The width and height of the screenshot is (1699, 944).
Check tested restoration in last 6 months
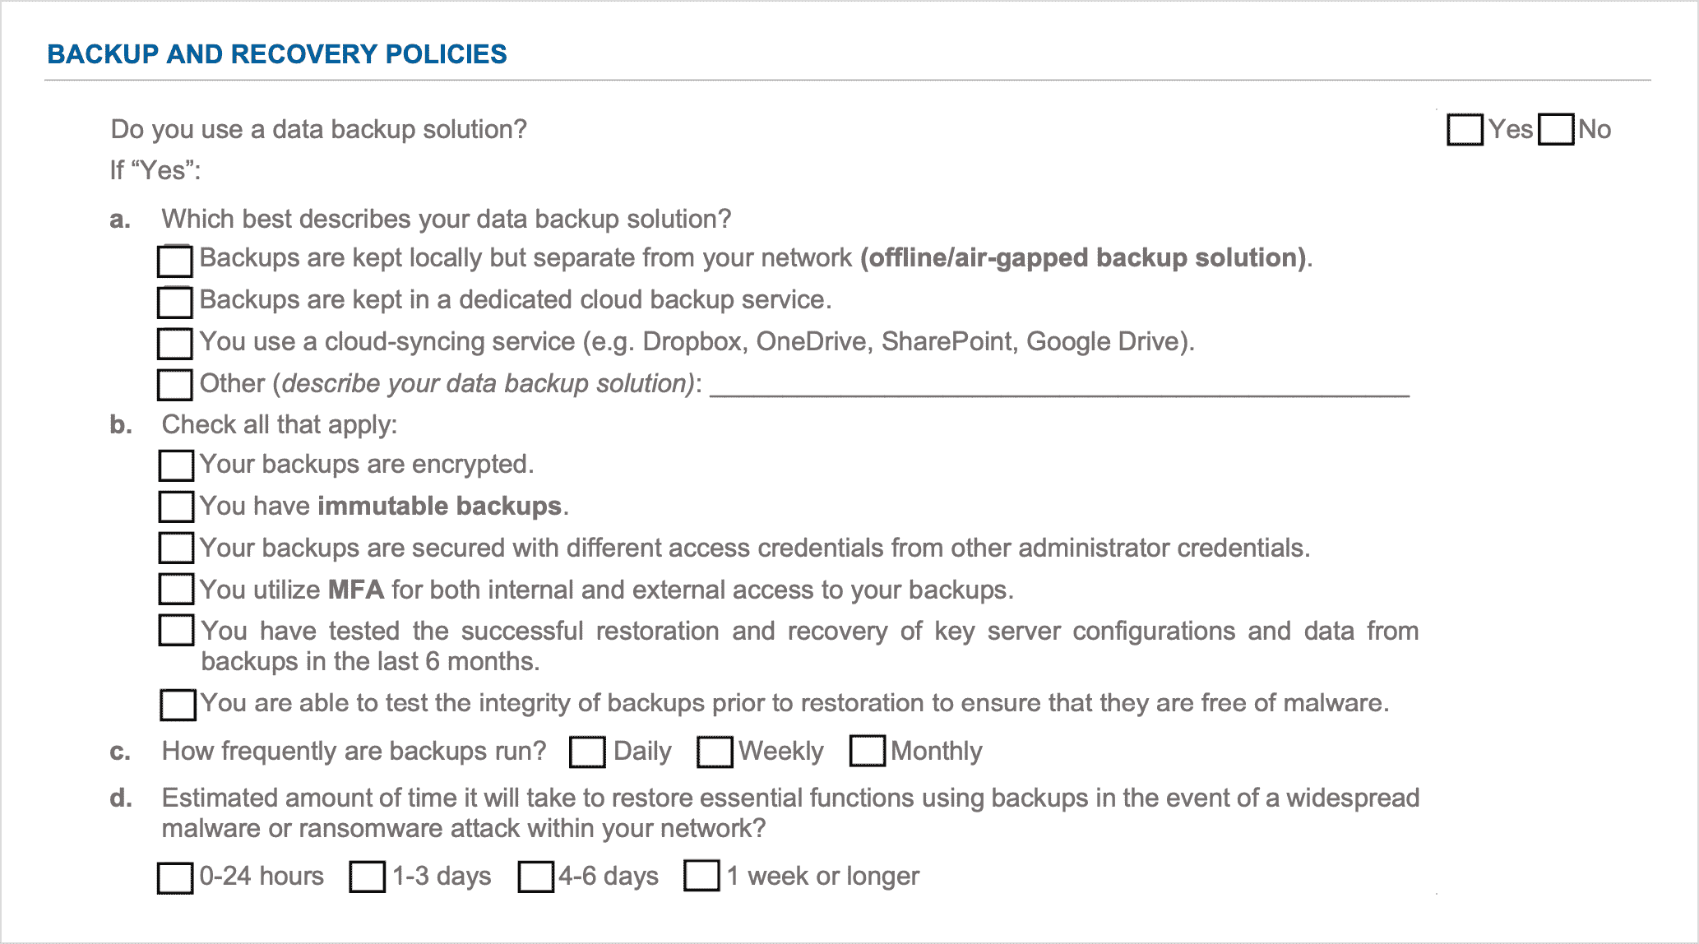tap(176, 631)
